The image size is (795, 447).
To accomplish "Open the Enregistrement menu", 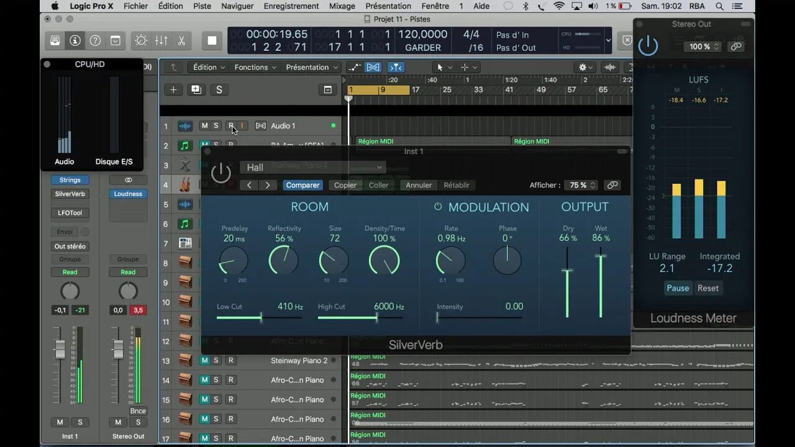I will (x=291, y=6).
